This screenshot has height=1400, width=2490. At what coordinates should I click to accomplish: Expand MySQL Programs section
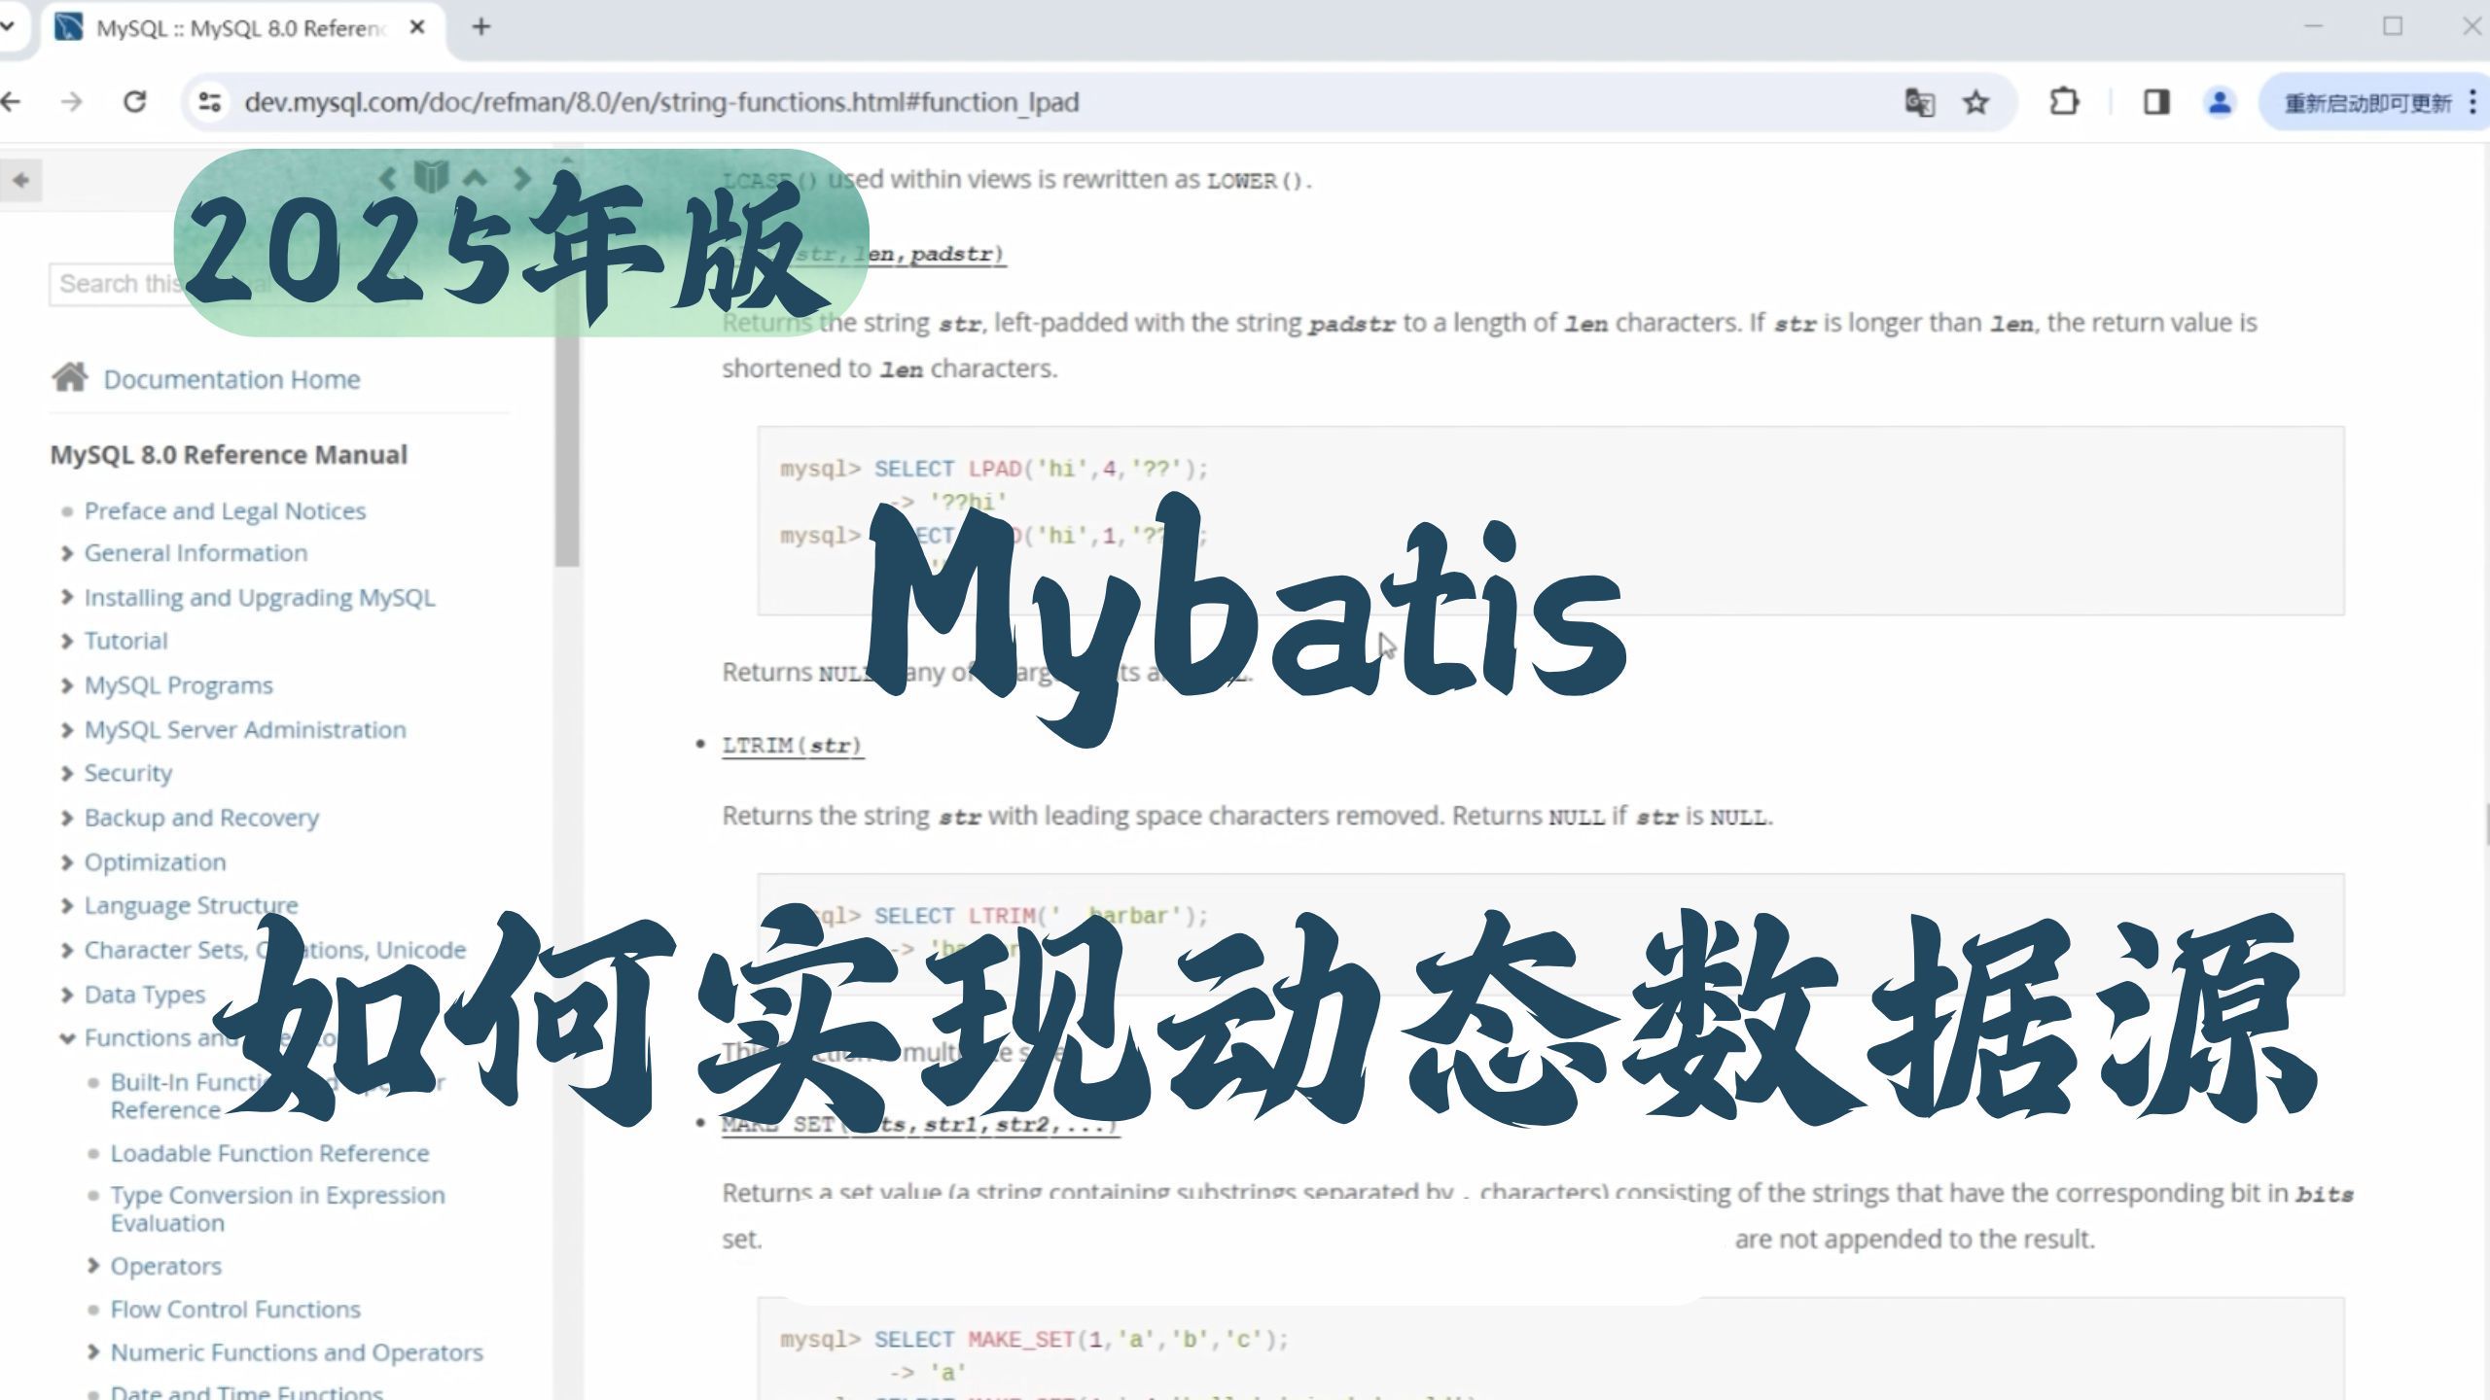(x=66, y=685)
